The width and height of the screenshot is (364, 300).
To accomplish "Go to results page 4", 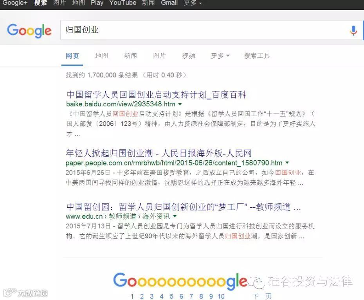I will click(x=162, y=296).
